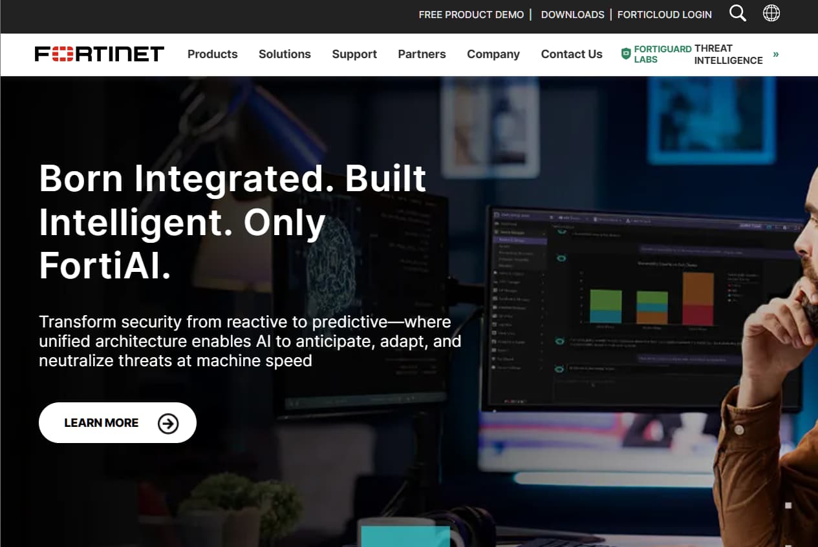The width and height of the screenshot is (818, 547).
Task: Open the Threat Intelligence text link
Action: (728, 54)
